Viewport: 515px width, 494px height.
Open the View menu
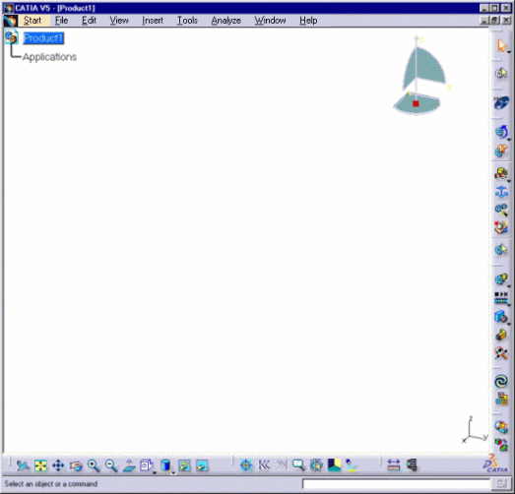[x=119, y=21]
